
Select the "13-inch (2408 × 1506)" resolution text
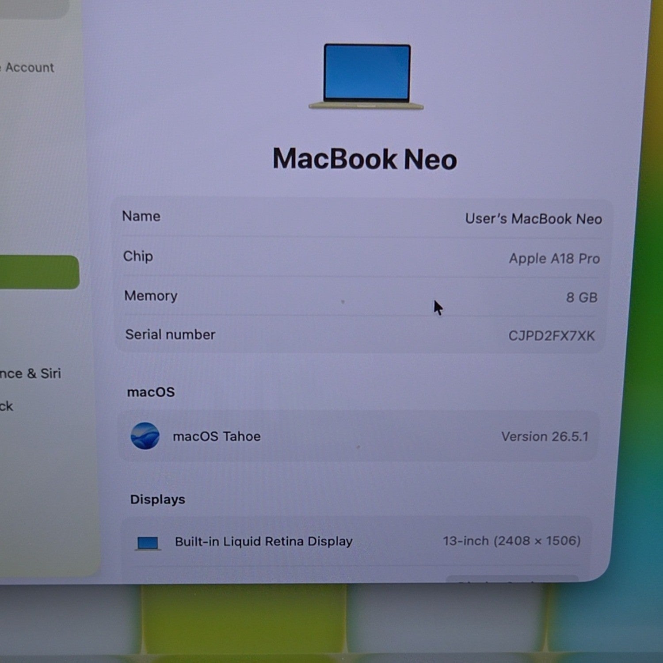pyautogui.click(x=512, y=541)
